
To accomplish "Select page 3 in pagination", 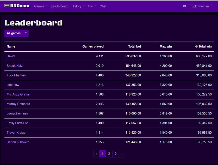I will coord(116,154).
